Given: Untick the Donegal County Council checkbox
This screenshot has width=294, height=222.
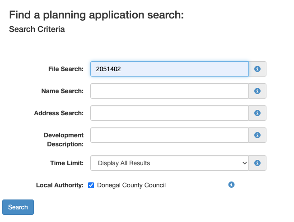Looking at the screenshot, I should (x=91, y=185).
